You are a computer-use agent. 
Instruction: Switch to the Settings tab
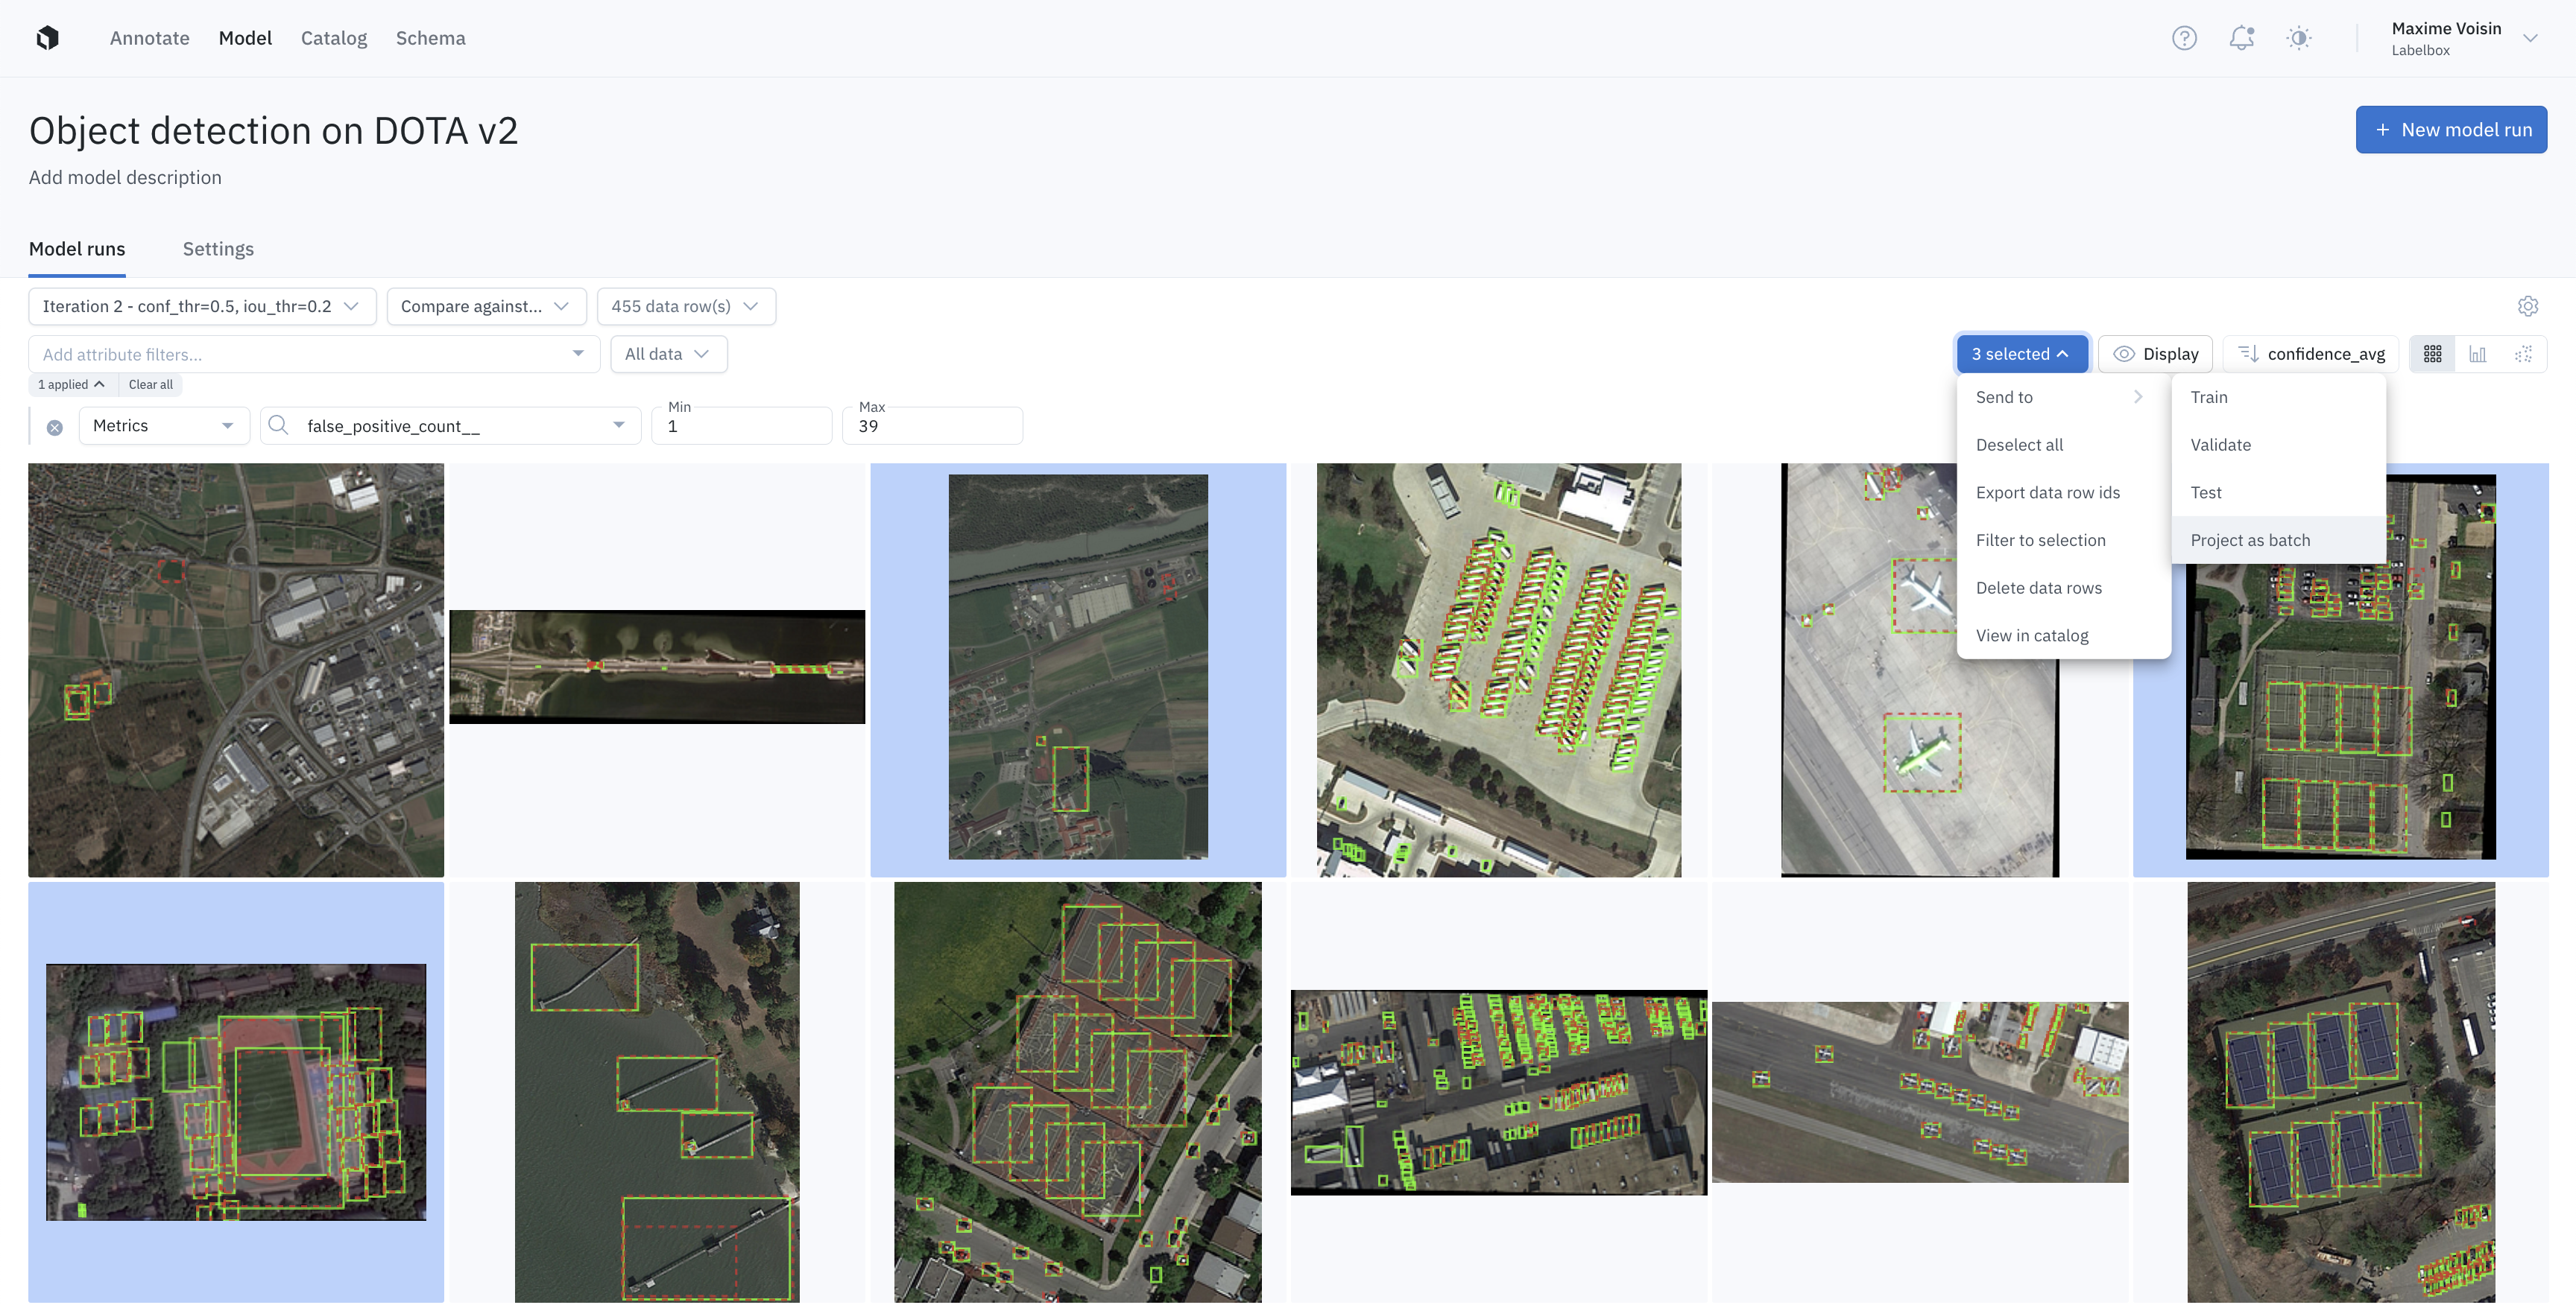coord(218,248)
